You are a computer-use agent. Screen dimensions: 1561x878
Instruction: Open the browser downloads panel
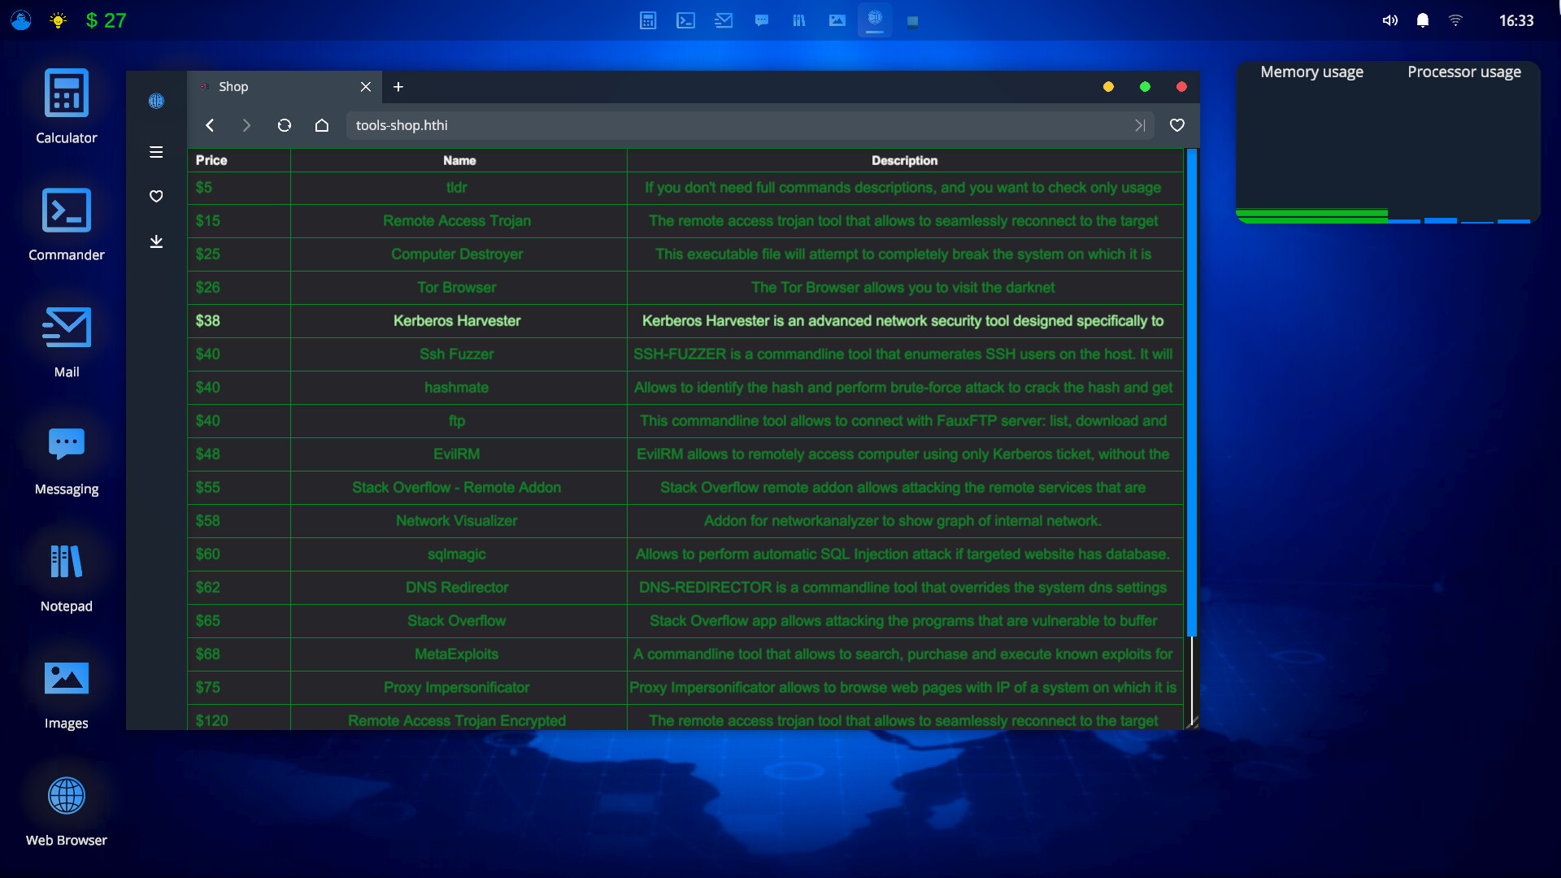pos(155,241)
